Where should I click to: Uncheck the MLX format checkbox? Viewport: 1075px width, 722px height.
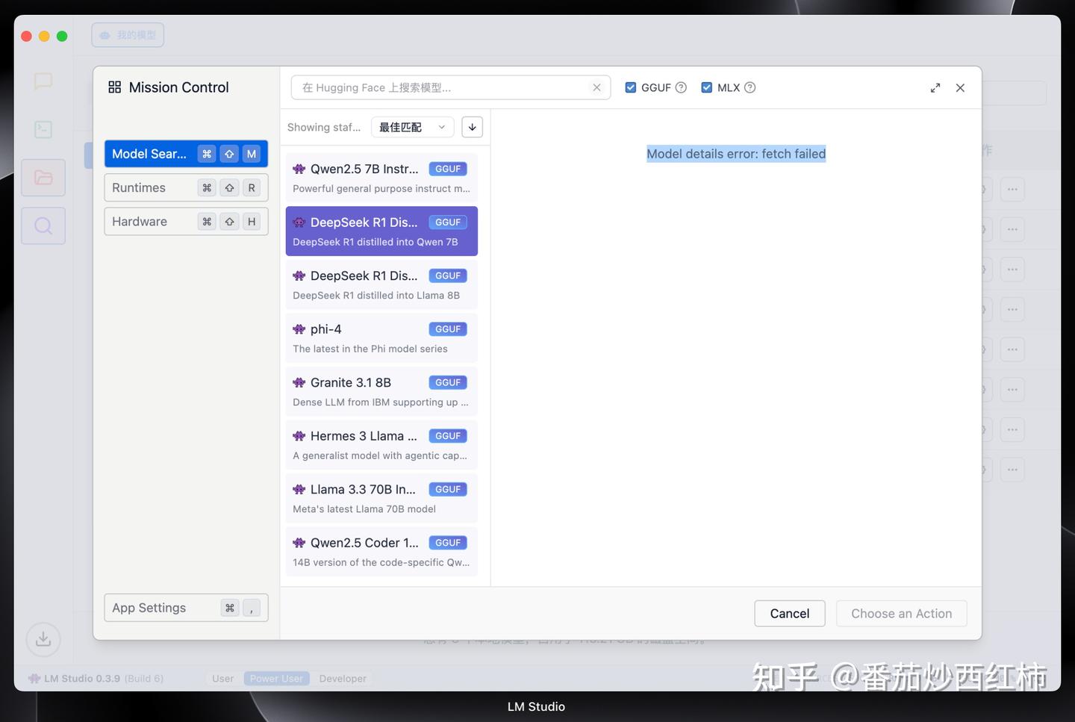(x=707, y=87)
